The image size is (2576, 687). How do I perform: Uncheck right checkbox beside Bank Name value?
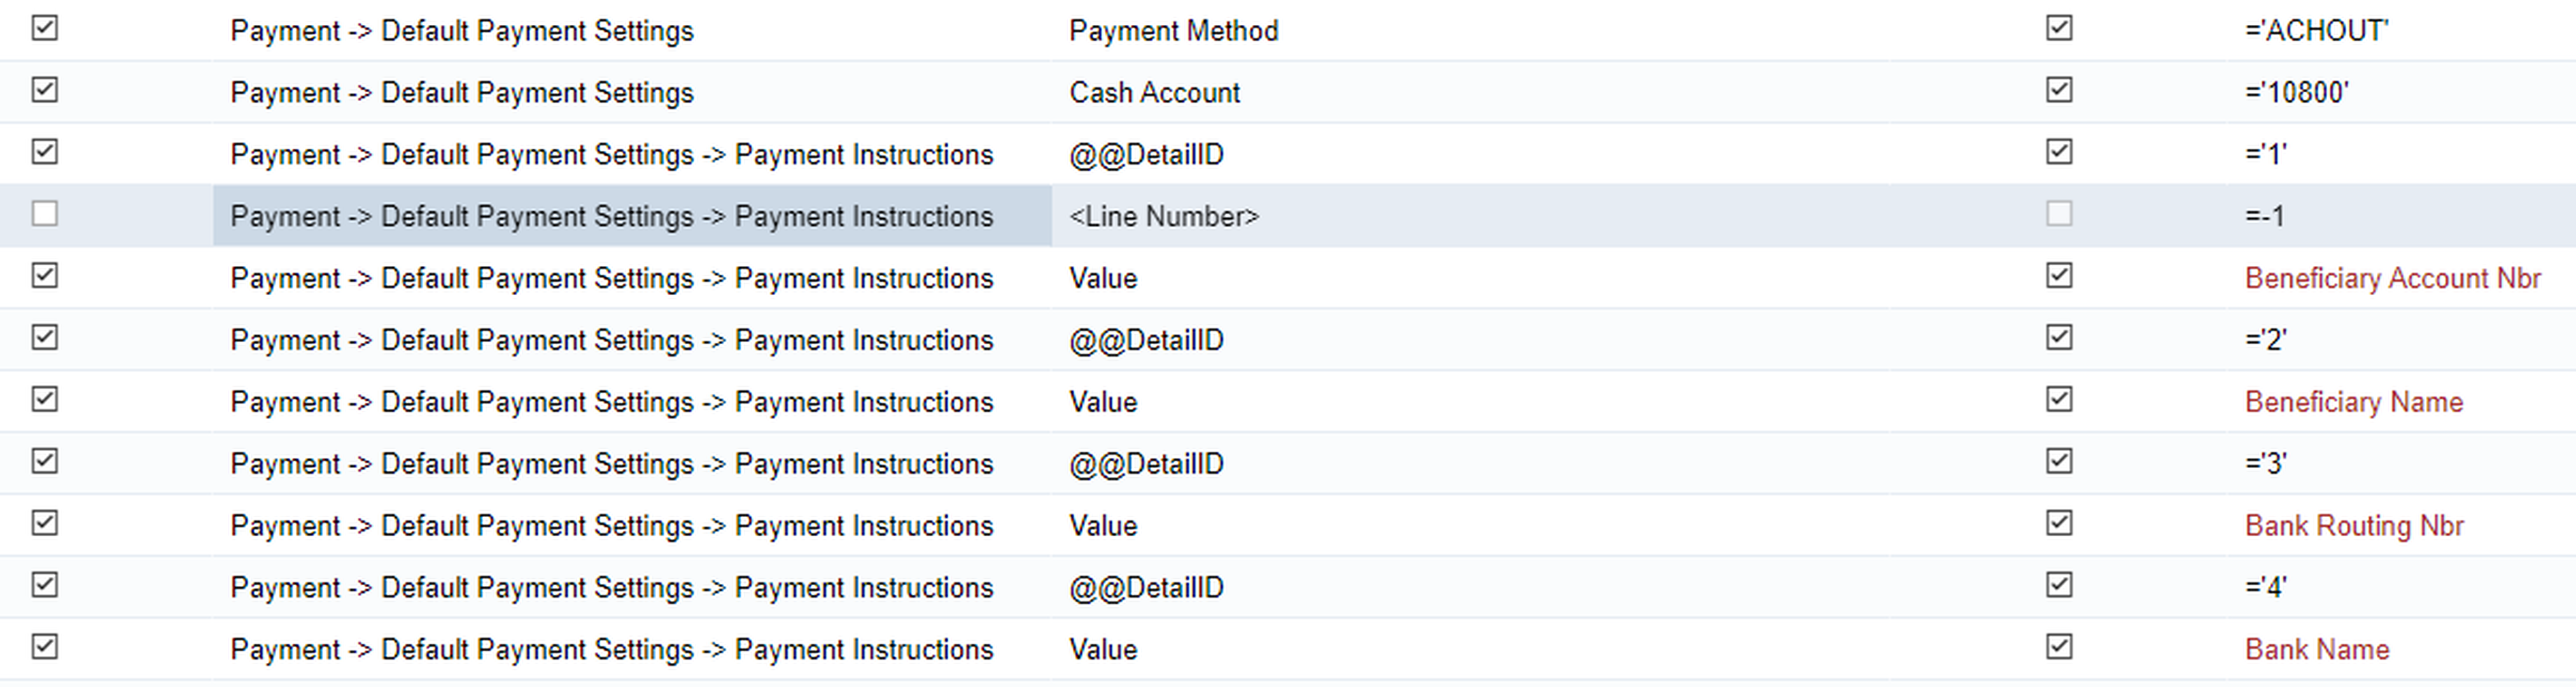[x=2058, y=647]
